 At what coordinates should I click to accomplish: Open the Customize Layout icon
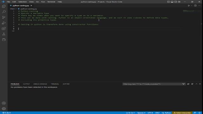tap(179, 2)
